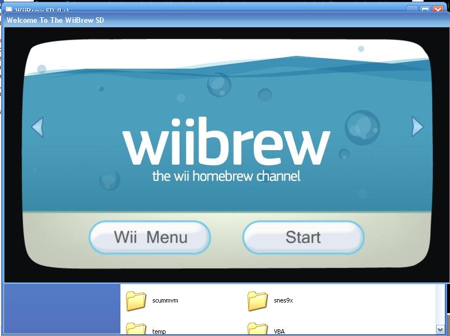Image resolution: width=450 pixels, height=336 pixels.
Task: Click the right arrow on the channel screen
Action: coord(417,126)
